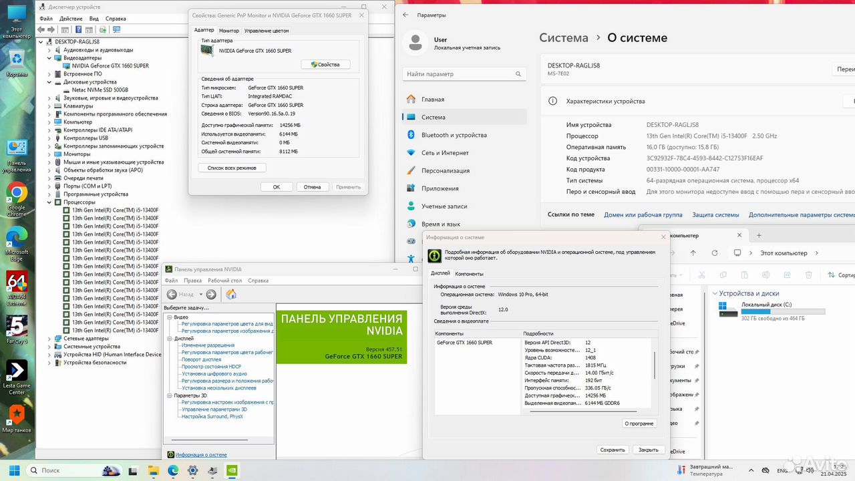Click Закрыть button in system info dialog
This screenshot has width=855, height=481.
(x=649, y=450)
